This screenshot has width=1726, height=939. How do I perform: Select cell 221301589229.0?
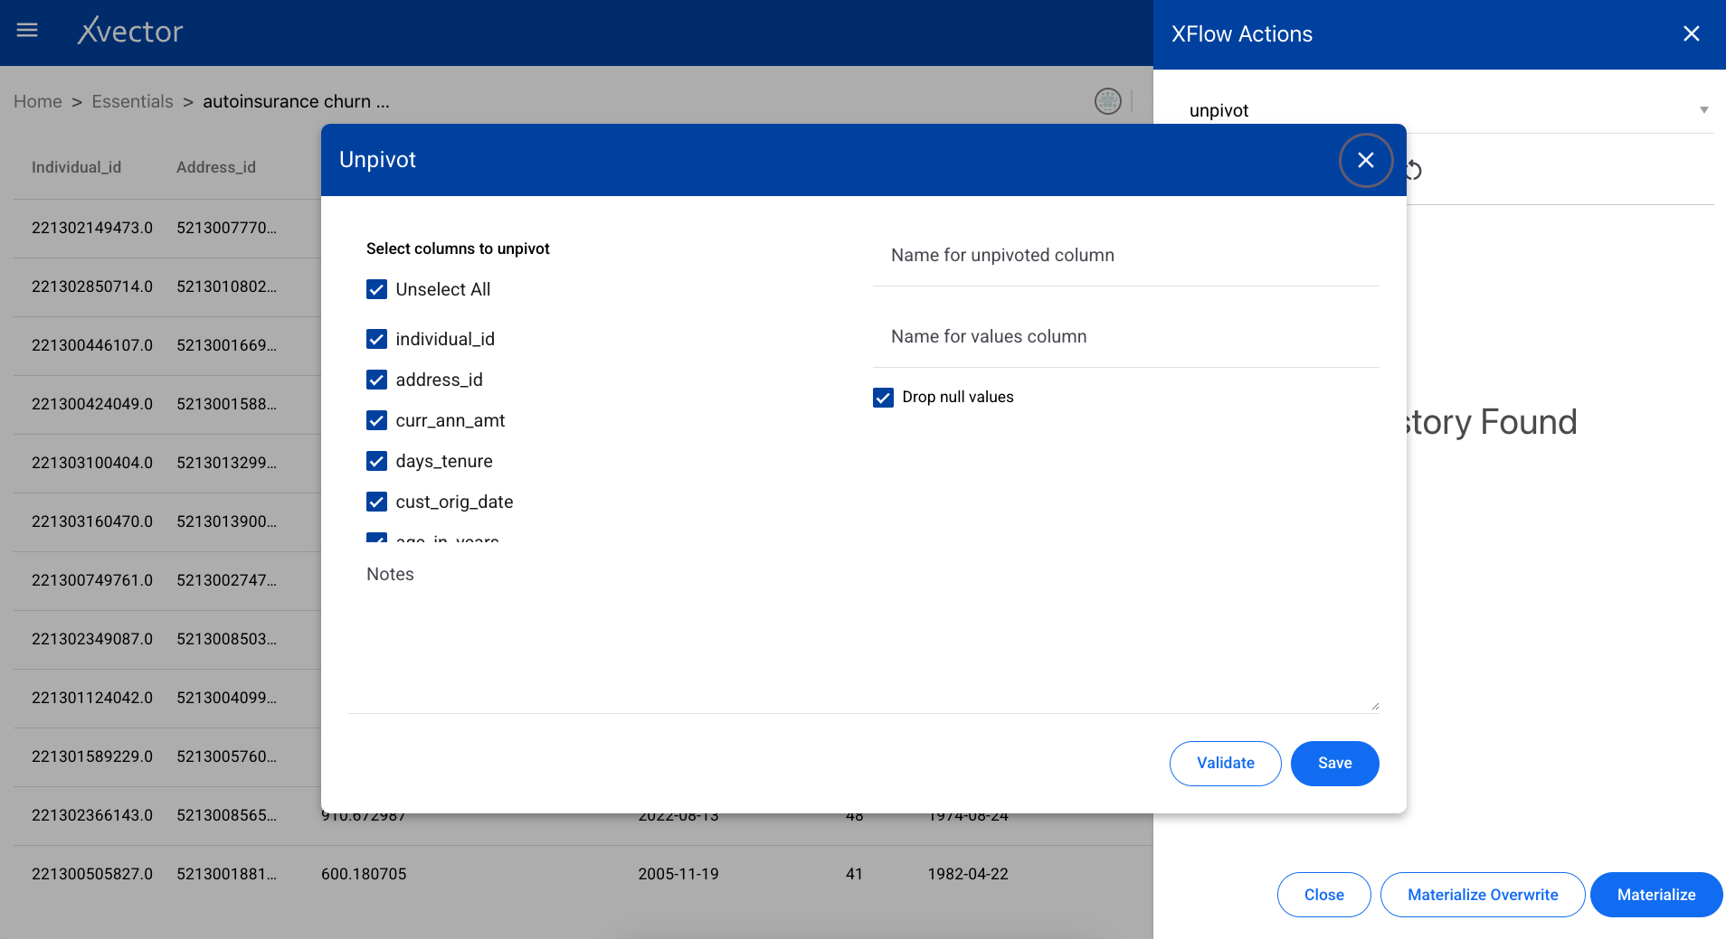pyautogui.click(x=92, y=756)
